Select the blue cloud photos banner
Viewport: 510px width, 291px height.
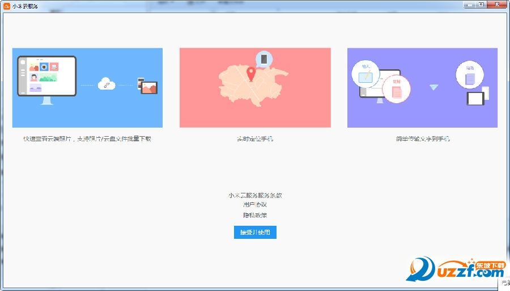(x=87, y=87)
